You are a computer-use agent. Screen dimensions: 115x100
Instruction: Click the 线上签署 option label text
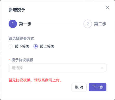(x=47, y=46)
